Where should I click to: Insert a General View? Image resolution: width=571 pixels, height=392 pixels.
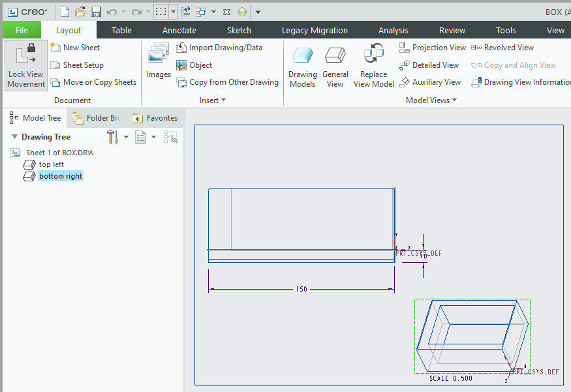click(x=335, y=66)
